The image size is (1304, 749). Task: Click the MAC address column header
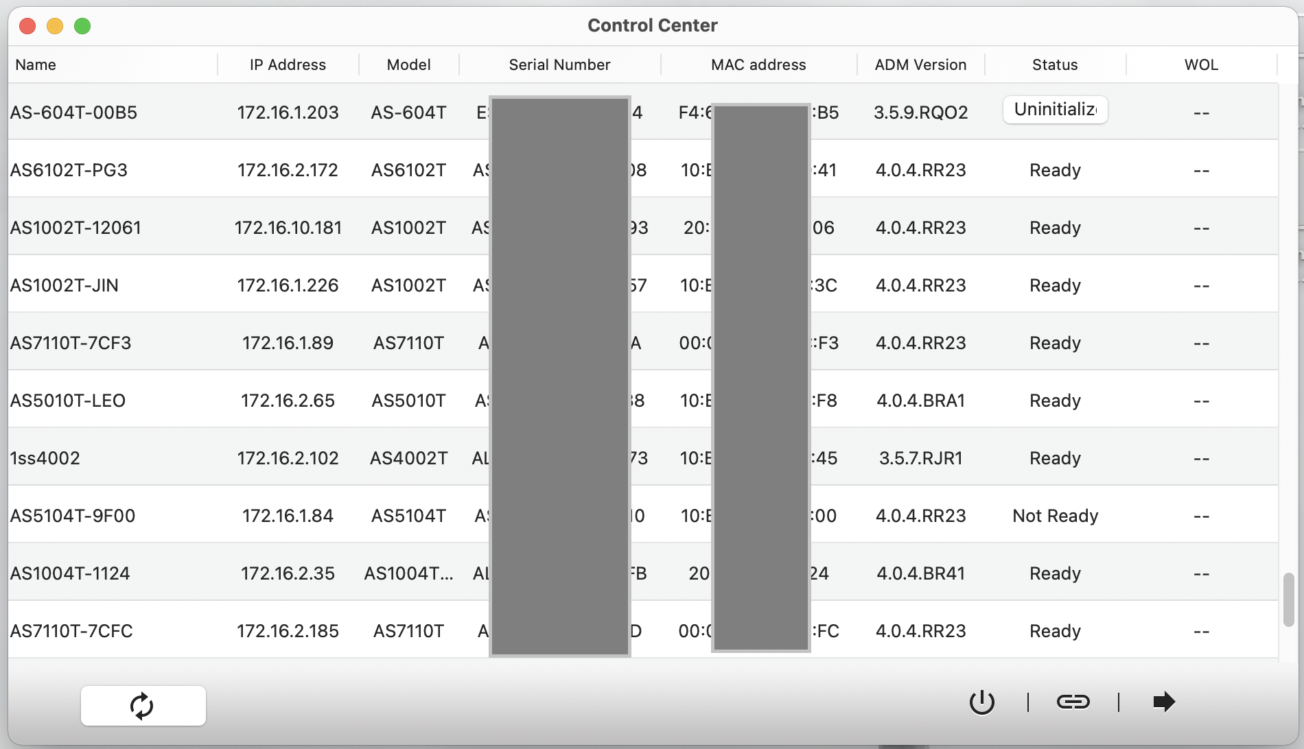[758, 64]
